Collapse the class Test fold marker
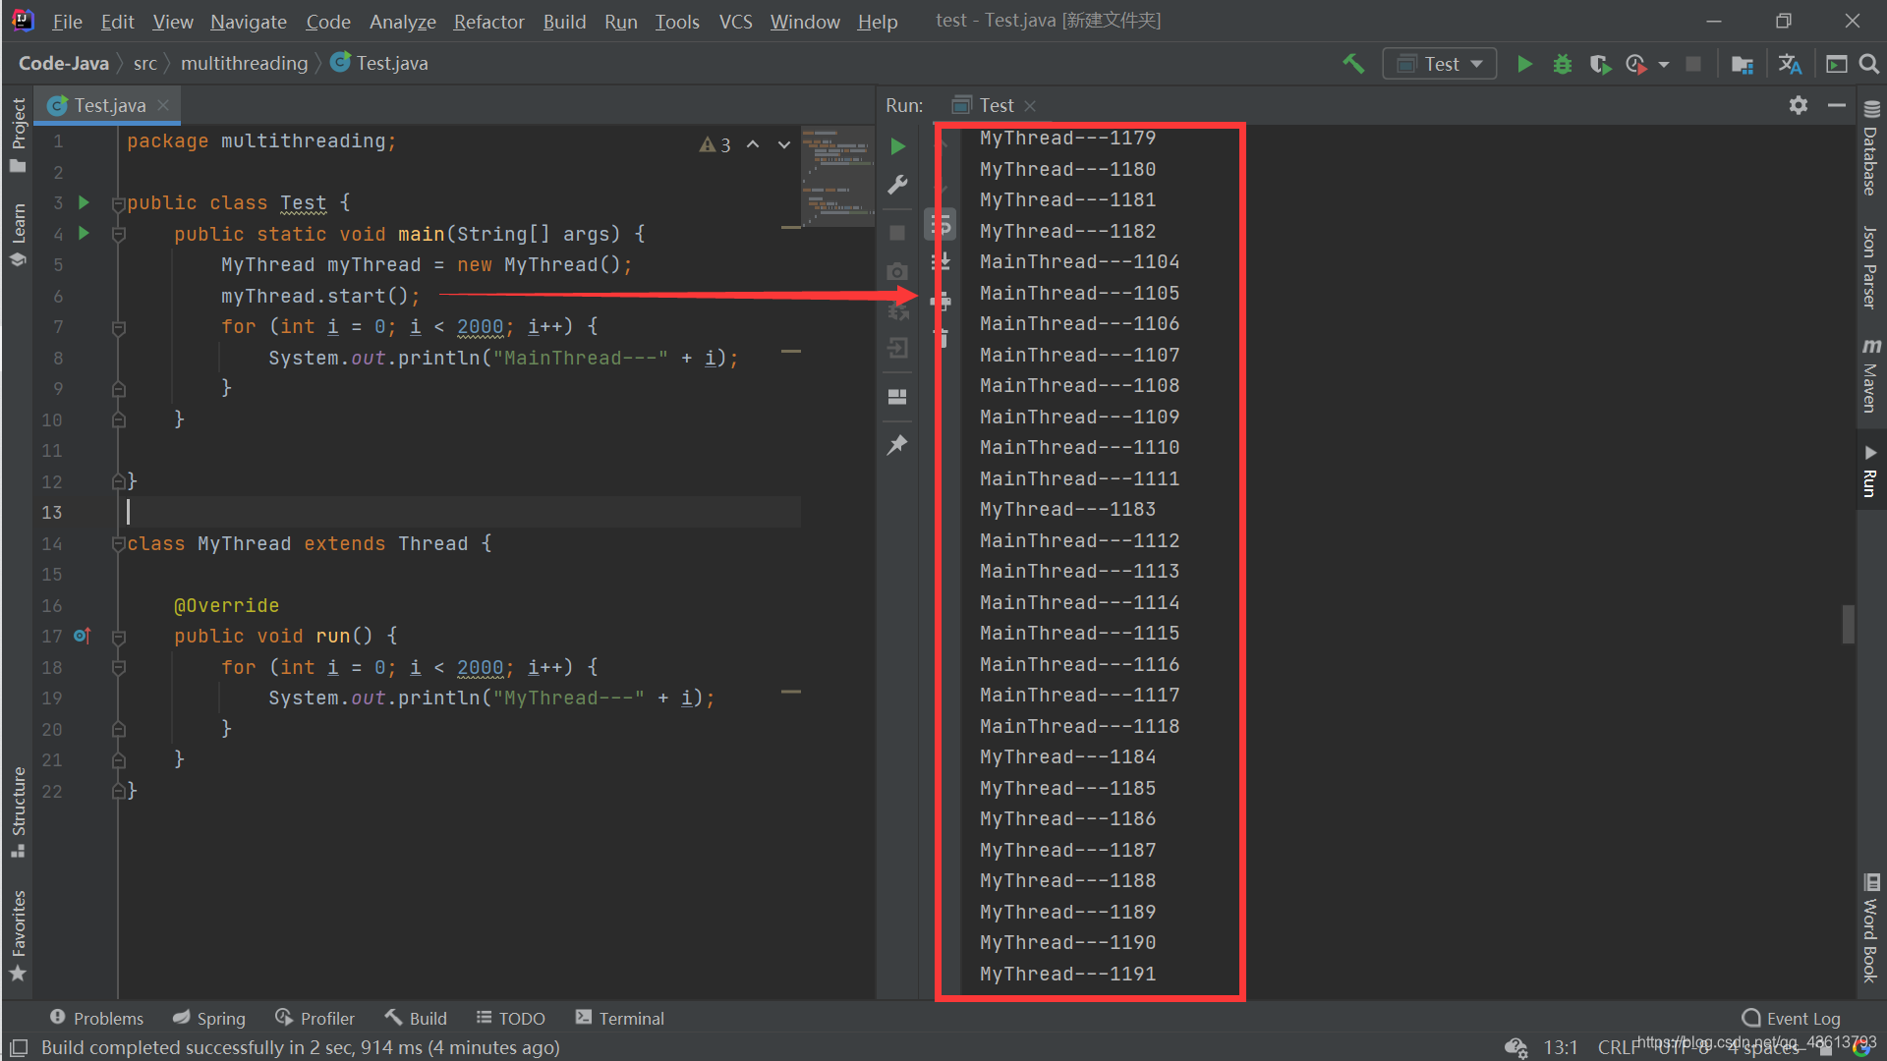This screenshot has height=1061, width=1887. point(119,203)
